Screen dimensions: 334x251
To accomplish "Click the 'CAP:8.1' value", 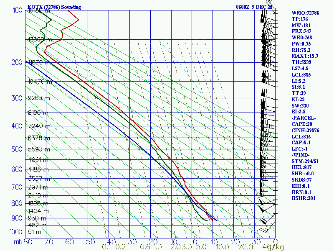I will [301, 143].
